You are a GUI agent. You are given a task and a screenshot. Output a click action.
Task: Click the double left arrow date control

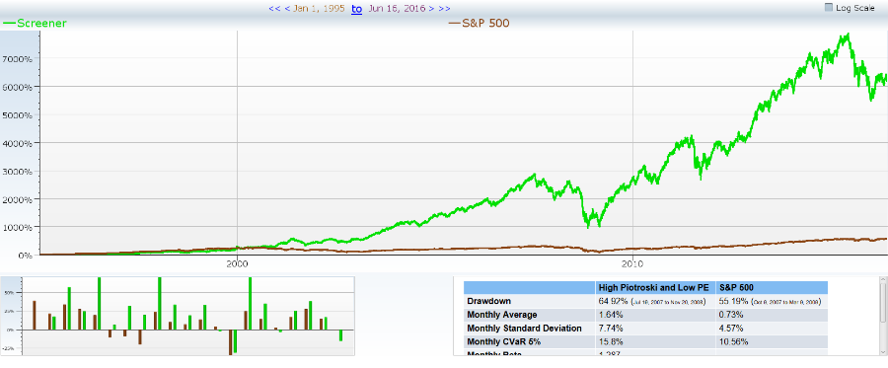point(274,9)
